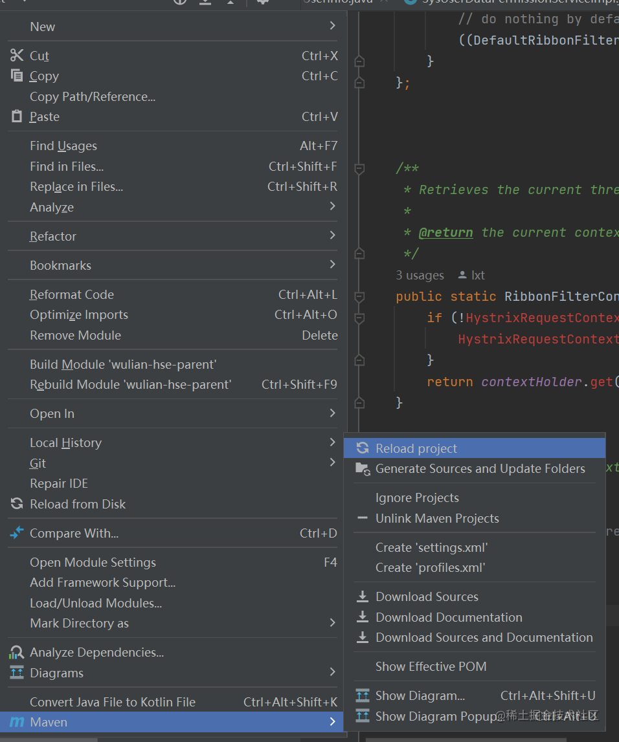This screenshot has height=742, width=619.
Task: Expand the Mark Directory as arrow
Action: 332,623
